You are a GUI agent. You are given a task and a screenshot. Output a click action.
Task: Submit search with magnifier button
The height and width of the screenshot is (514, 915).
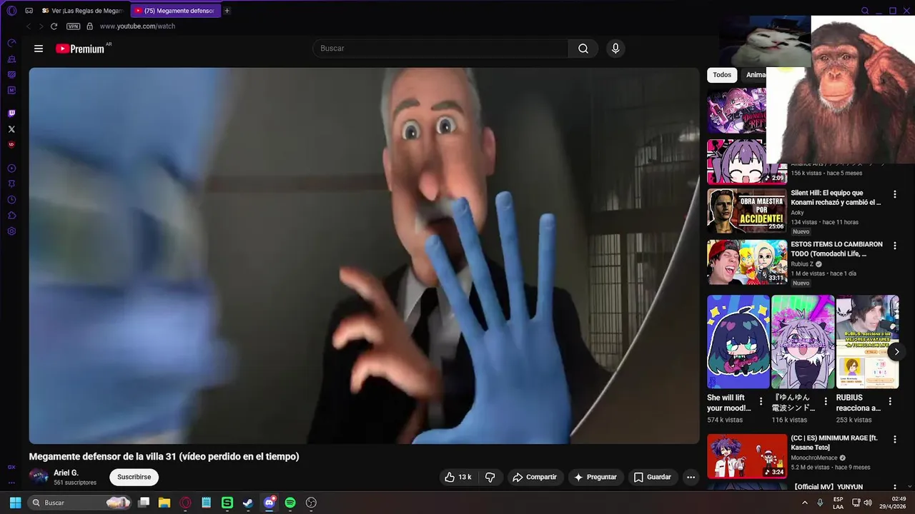(x=583, y=49)
